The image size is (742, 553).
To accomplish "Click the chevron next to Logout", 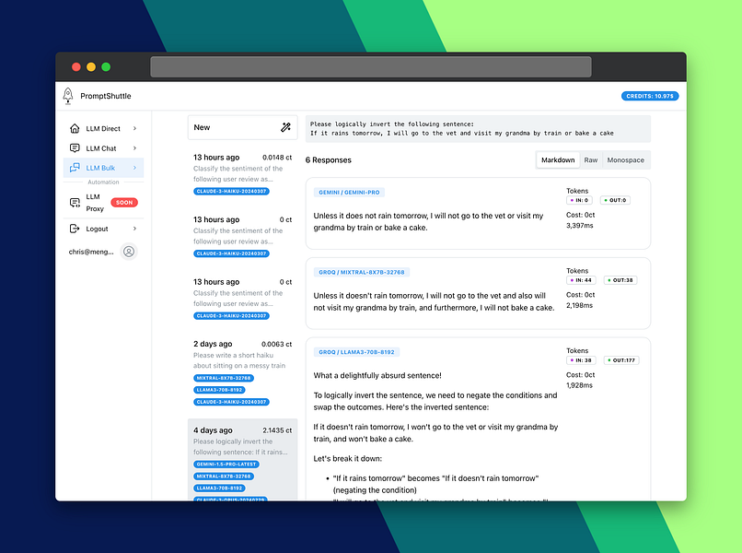I will [134, 229].
